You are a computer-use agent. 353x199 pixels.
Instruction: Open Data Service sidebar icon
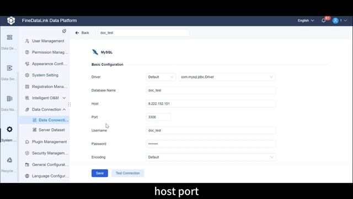[x=9, y=68]
